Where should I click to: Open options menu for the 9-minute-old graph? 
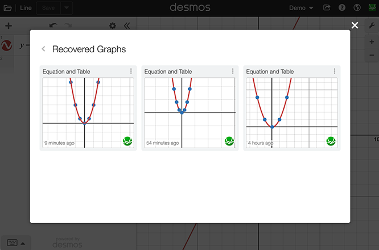[x=131, y=72]
